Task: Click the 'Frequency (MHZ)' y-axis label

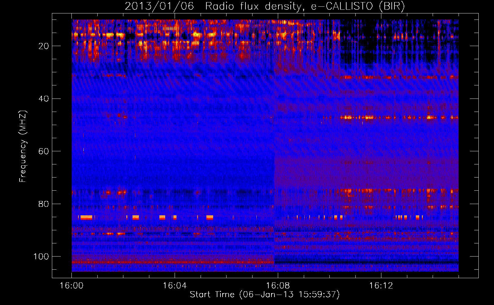Action: 23,146
